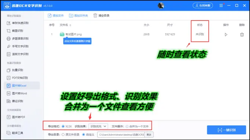The height and width of the screenshot is (140, 250).
Task: Click 清空目录 to clear the list
Action: pyautogui.click(x=102, y=15)
